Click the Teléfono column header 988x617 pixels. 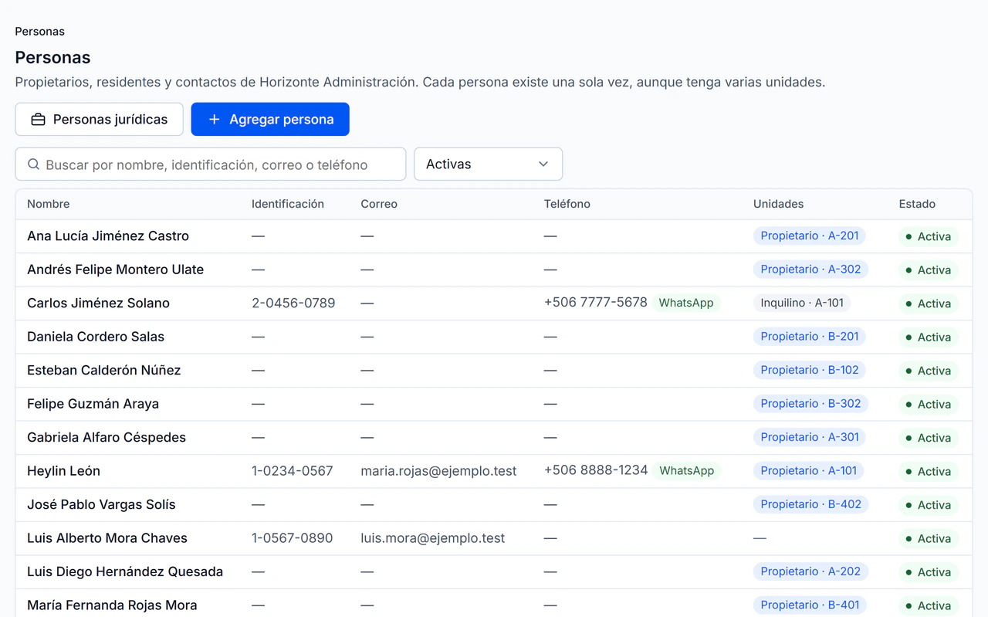567,204
